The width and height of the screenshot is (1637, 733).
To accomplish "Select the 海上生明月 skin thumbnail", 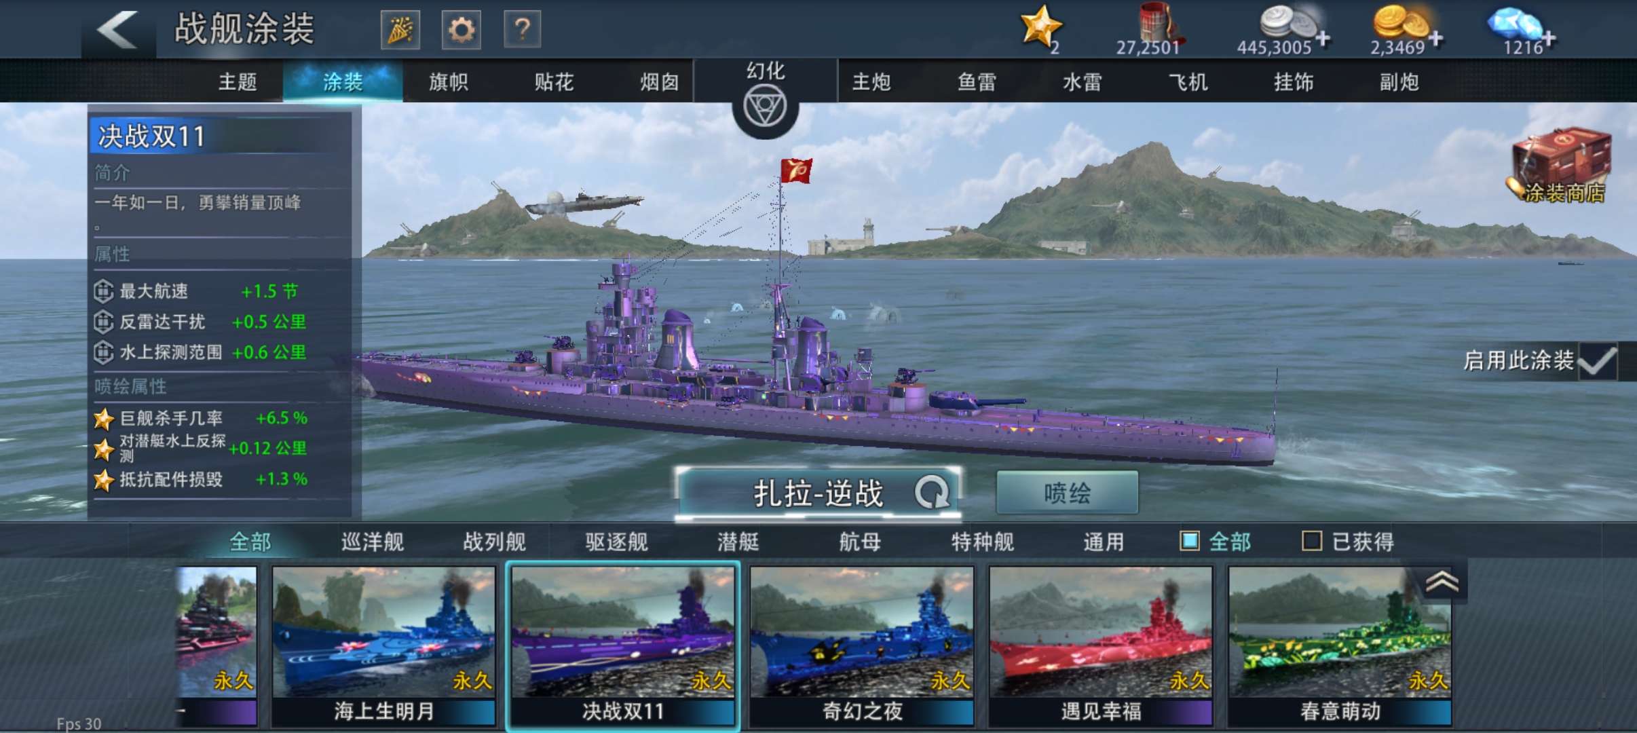I will [x=383, y=646].
